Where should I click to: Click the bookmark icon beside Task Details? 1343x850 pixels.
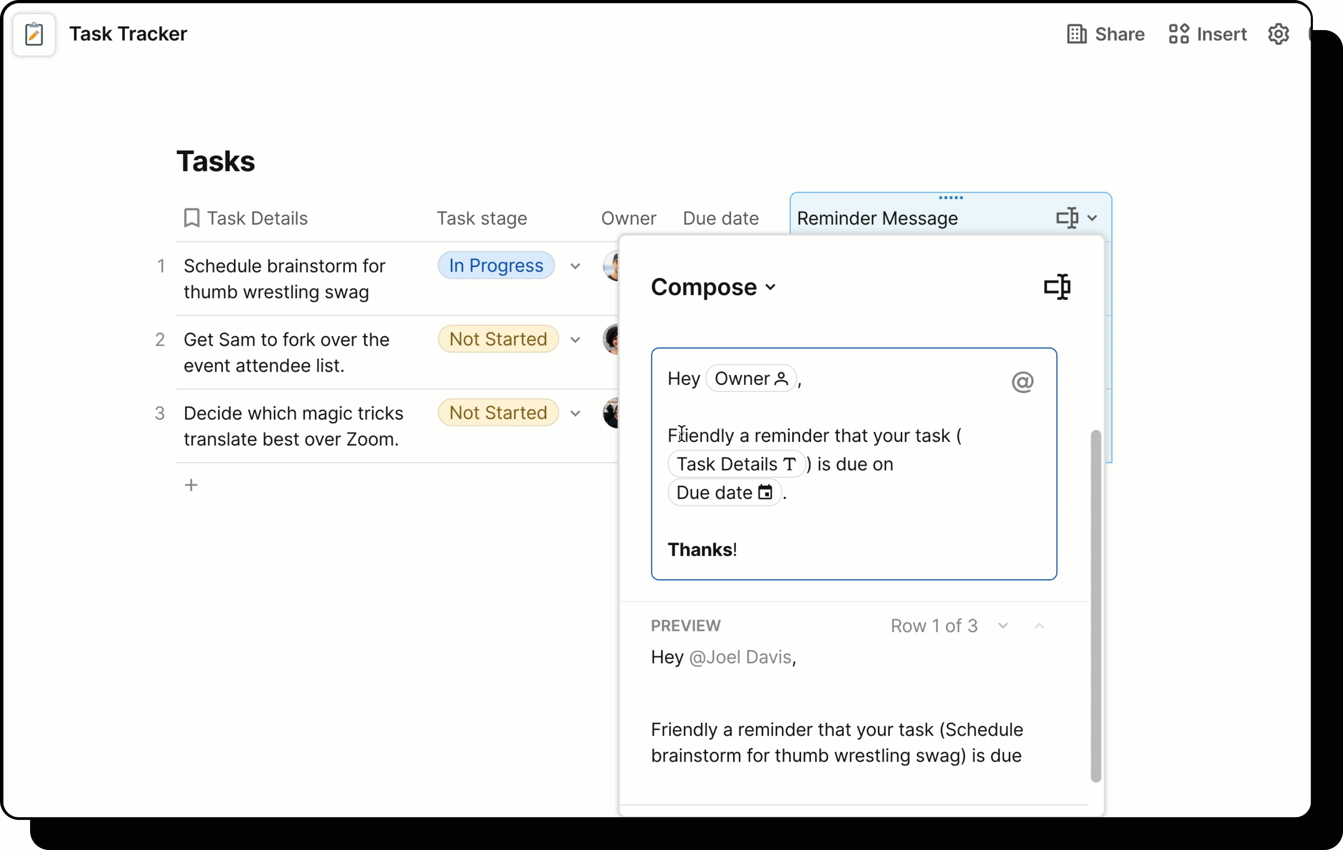tap(191, 218)
